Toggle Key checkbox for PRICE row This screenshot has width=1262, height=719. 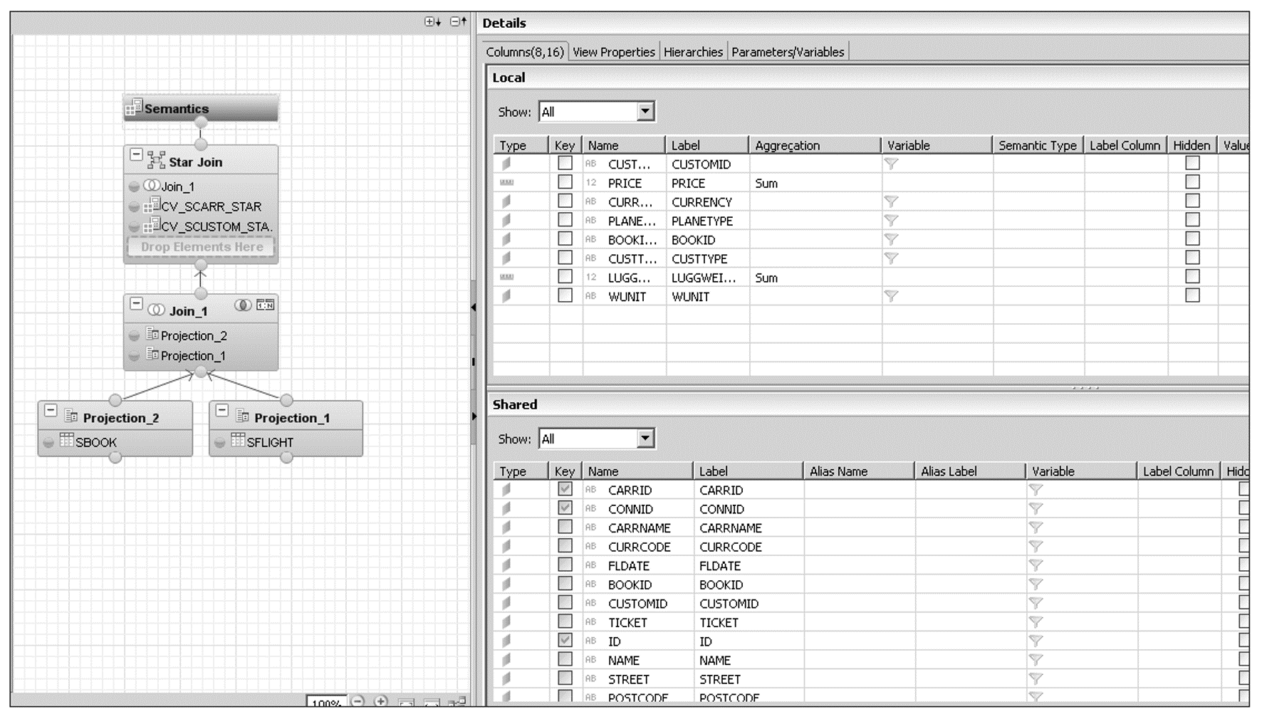565,182
